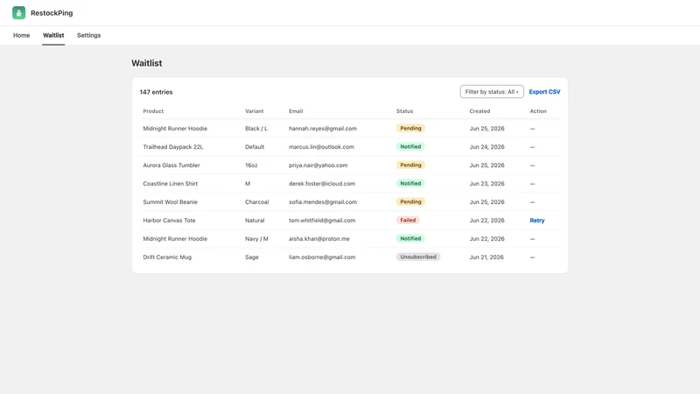Click the Navy / M variant cell

256,239
